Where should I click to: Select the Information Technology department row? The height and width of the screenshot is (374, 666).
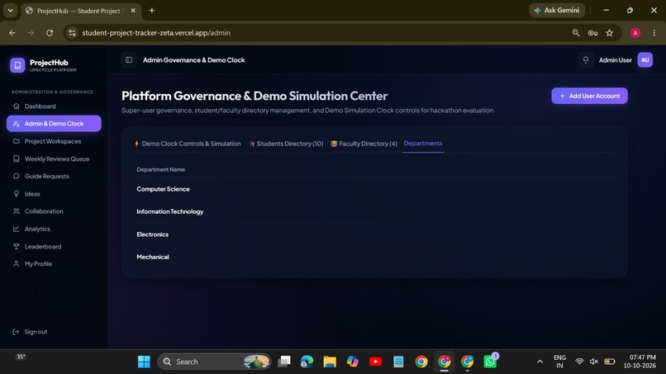coord(374,211)
